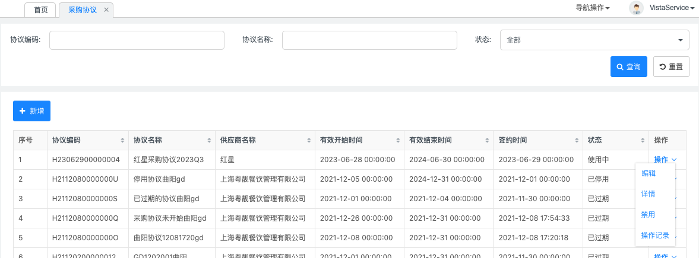Click 曲阳协议12081720gd name cell
Screen dimensions: 699x258
point(172,238)
